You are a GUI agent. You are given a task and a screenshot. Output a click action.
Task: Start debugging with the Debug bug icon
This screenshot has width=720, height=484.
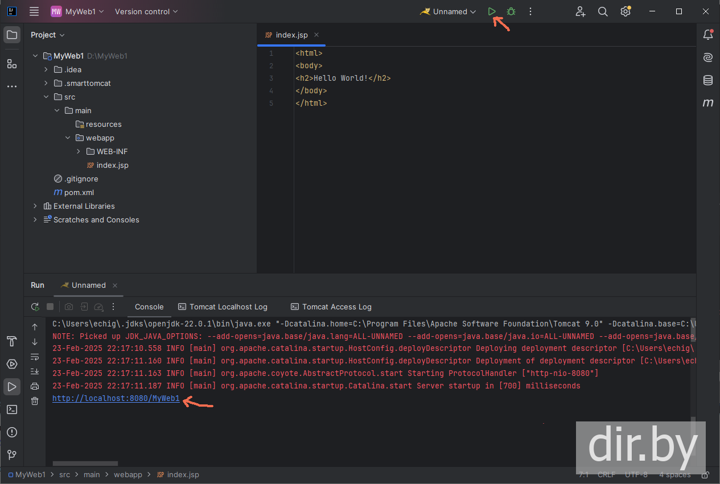(x=511, y=11)
